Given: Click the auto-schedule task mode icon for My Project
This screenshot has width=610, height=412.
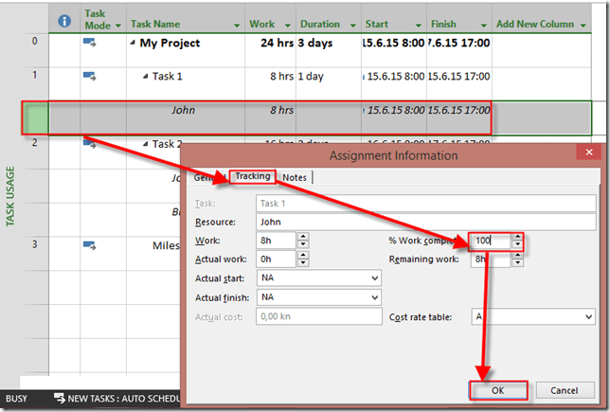Looking at the screenshot, I should click(x=90, y=43).
